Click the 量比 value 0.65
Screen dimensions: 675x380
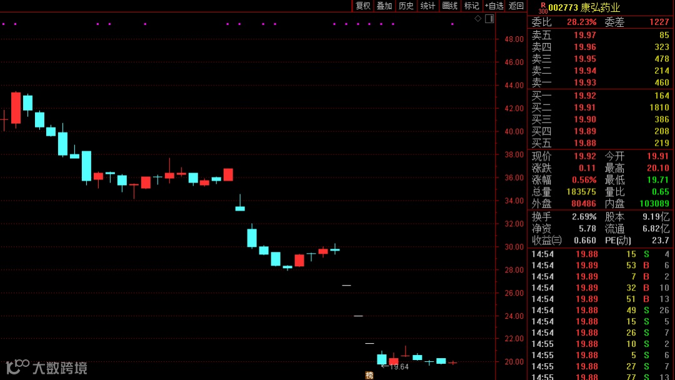(661, 192)
